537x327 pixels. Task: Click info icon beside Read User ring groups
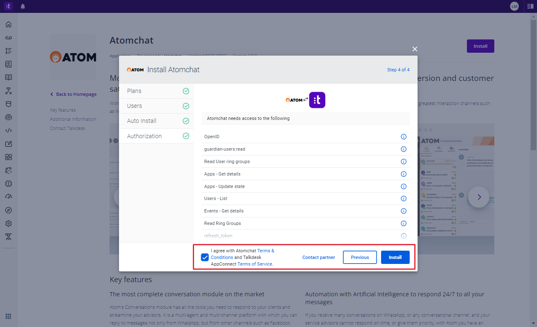point(403,162)
